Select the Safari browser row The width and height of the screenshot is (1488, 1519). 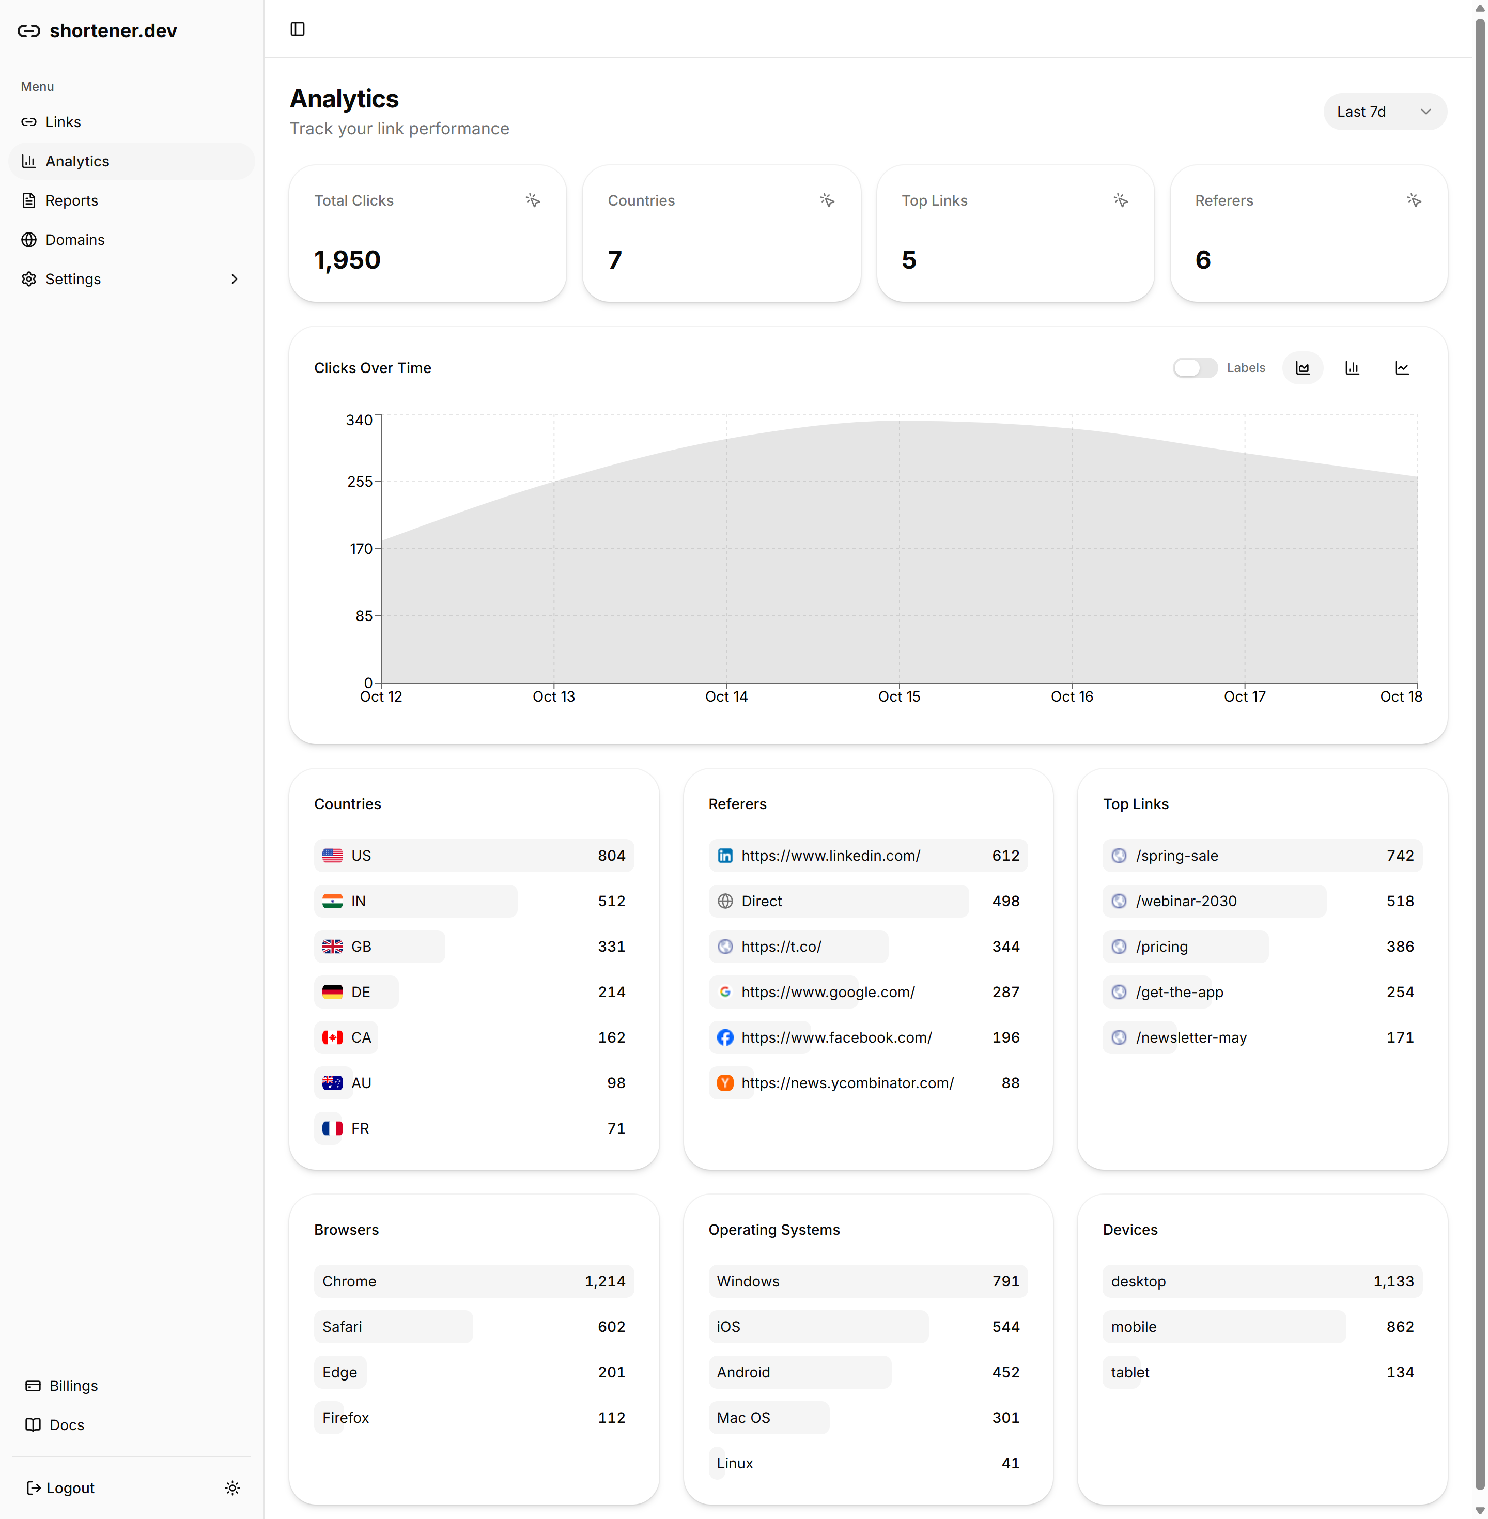point(474,1327)
